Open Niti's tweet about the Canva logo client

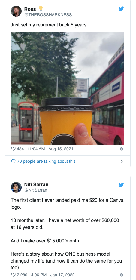67,234
